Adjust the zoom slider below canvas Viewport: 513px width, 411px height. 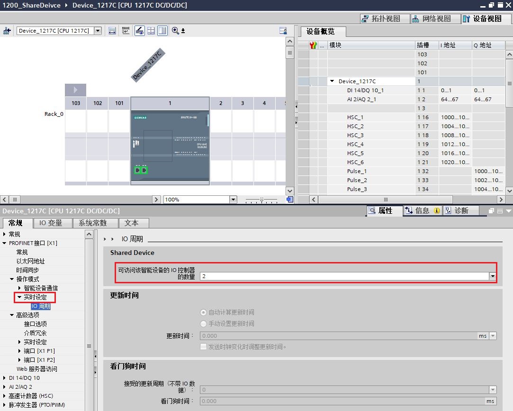[261, 199]
